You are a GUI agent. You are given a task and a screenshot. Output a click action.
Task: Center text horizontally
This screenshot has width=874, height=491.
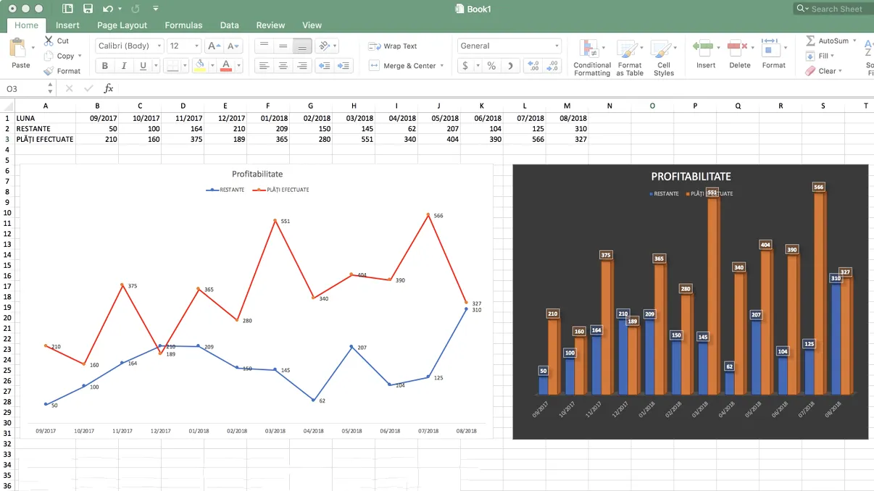point(283,66)
